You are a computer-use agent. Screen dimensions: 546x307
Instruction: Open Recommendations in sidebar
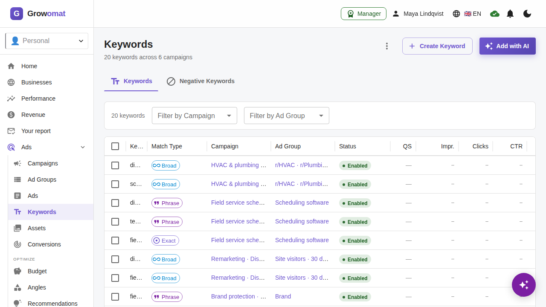coord(51,304)
